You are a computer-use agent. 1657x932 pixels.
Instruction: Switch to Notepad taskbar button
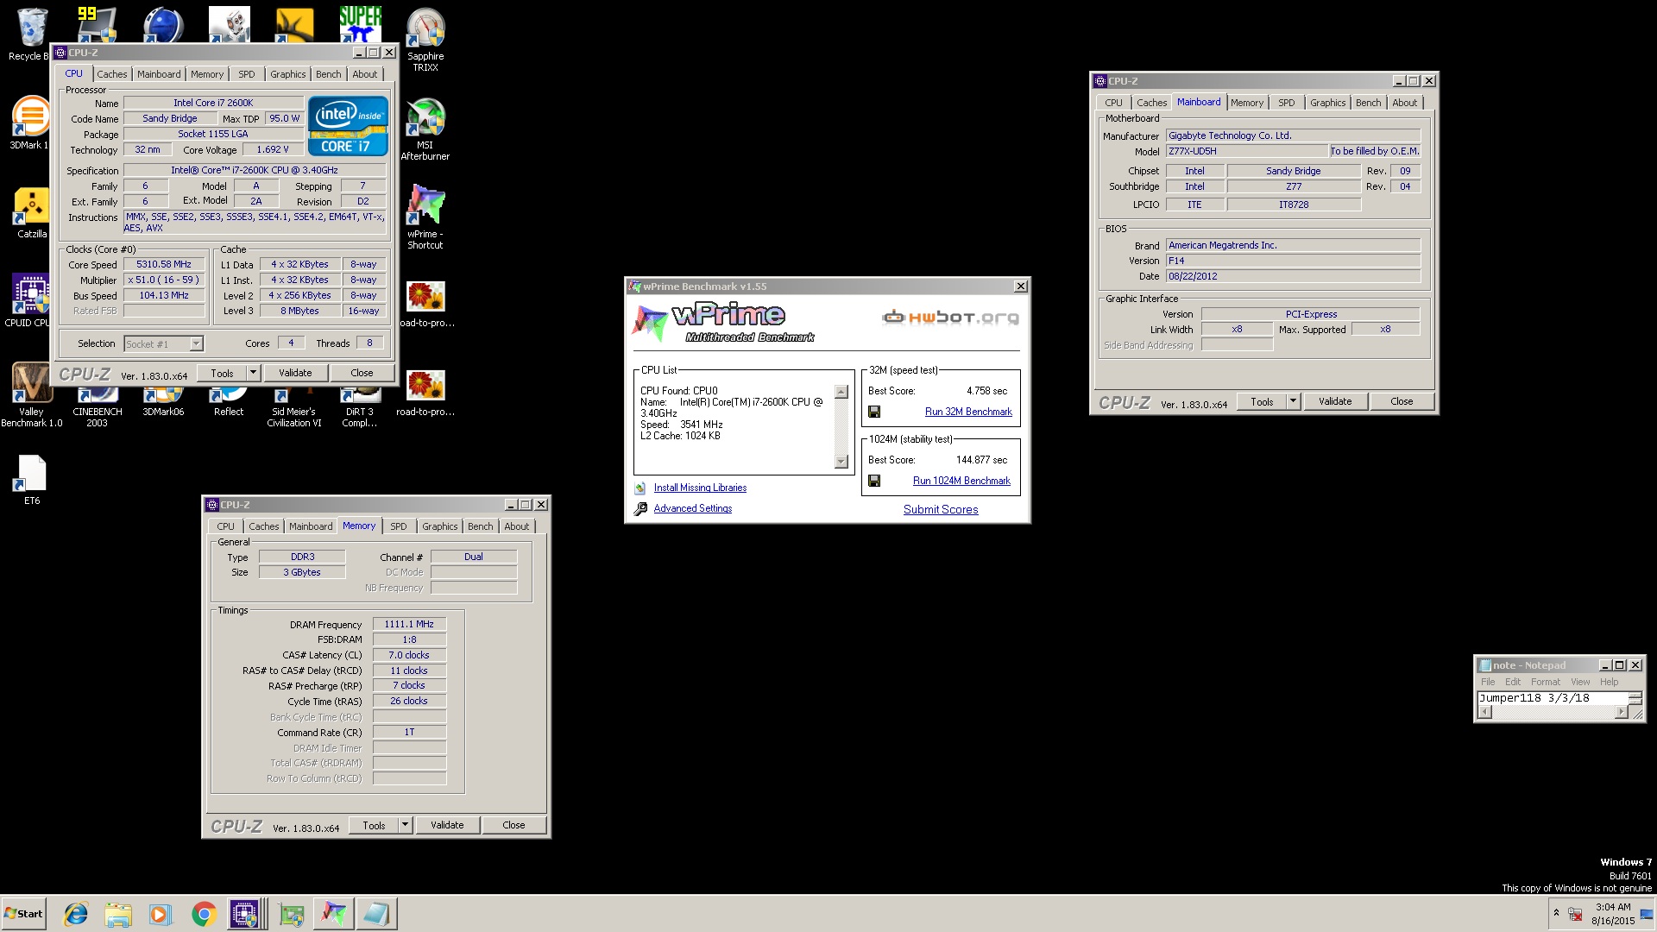click(376, 914)
